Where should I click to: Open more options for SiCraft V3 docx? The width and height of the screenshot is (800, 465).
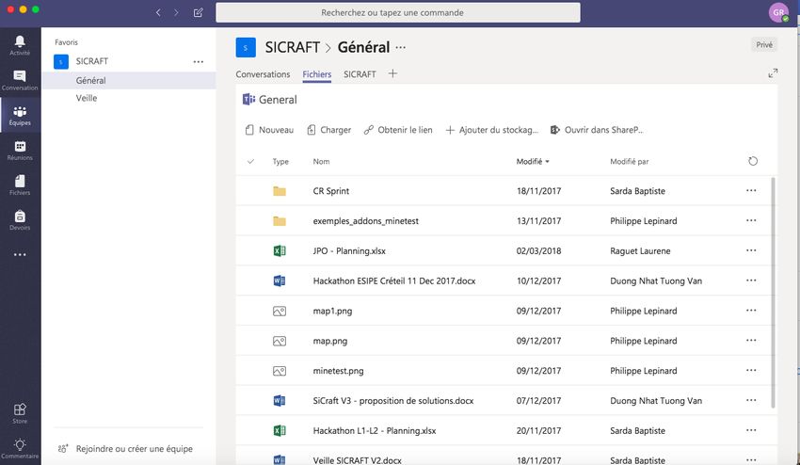(x=751, y=400)
